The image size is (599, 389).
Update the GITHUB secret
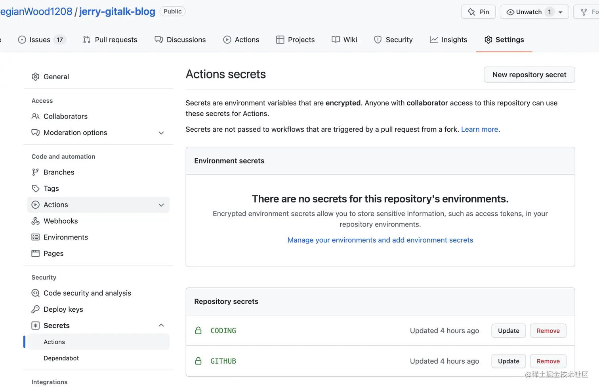(509, 361)
